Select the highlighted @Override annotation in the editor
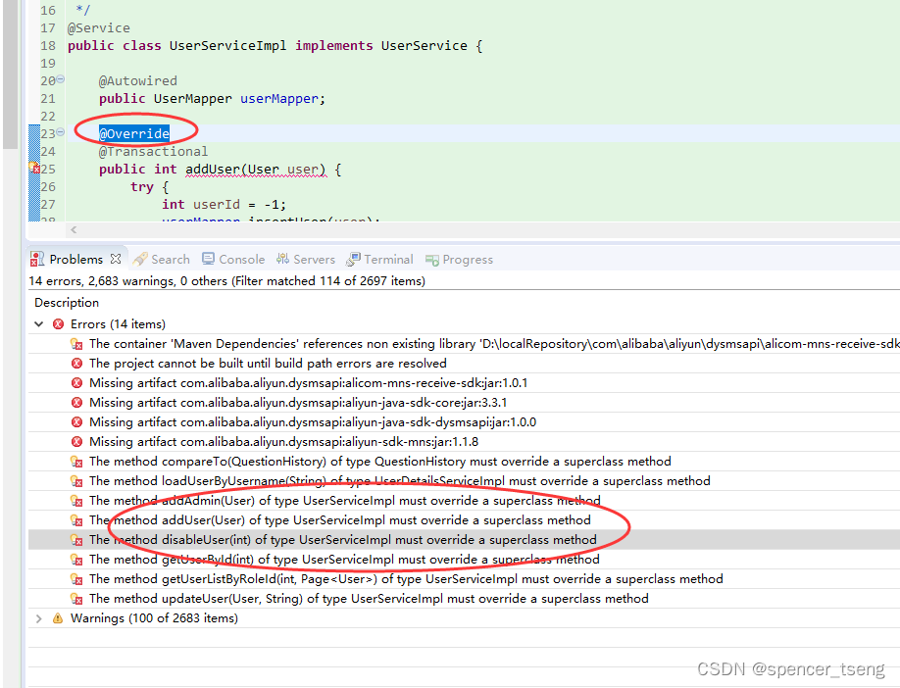The image size is (900, 688). (134, 133)
